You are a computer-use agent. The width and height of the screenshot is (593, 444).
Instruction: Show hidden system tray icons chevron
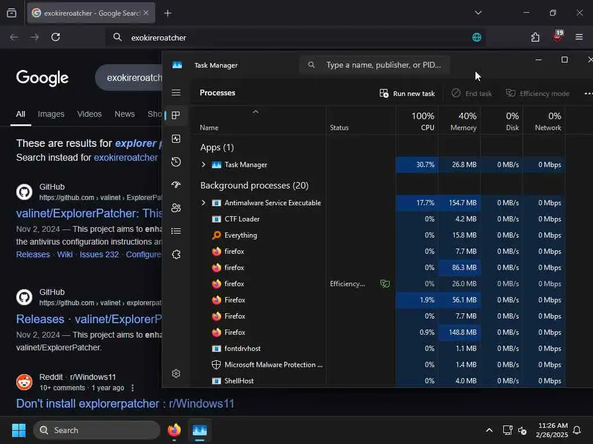[489, 430]
